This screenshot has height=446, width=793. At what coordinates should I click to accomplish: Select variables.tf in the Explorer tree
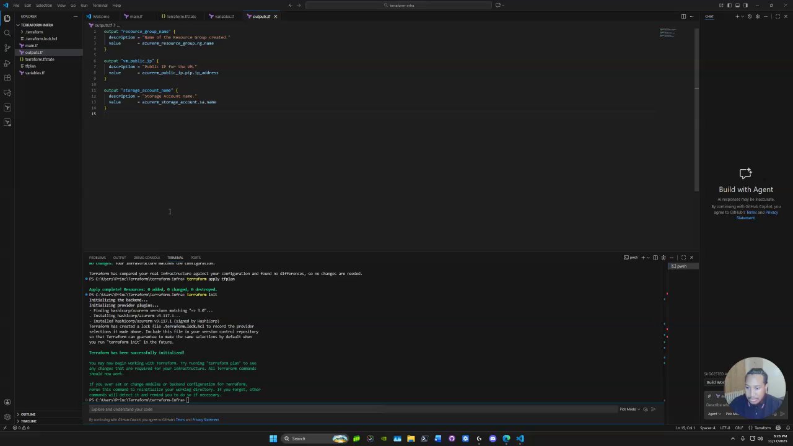[x=35, y=73]
